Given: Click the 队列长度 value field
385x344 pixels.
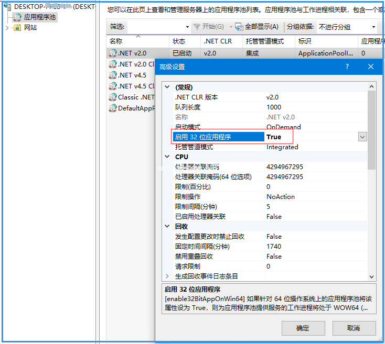Looking at the screenshot, I should (x=315, y=107).
